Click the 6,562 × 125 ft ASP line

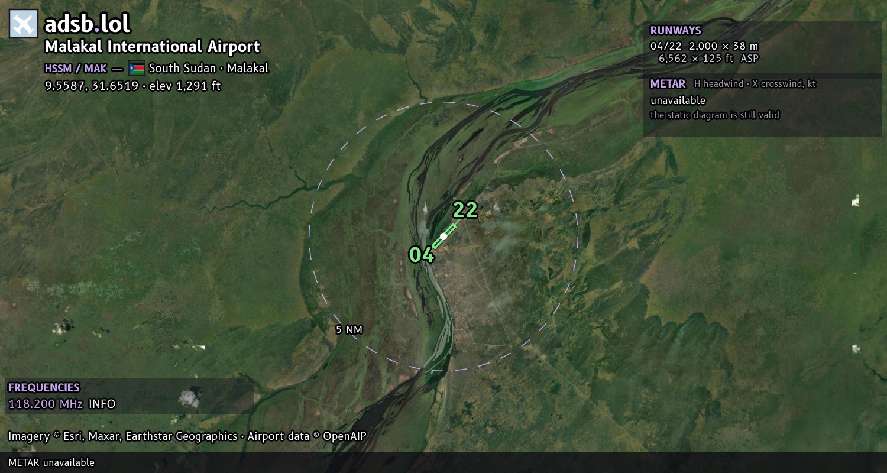tap(708, 59)
